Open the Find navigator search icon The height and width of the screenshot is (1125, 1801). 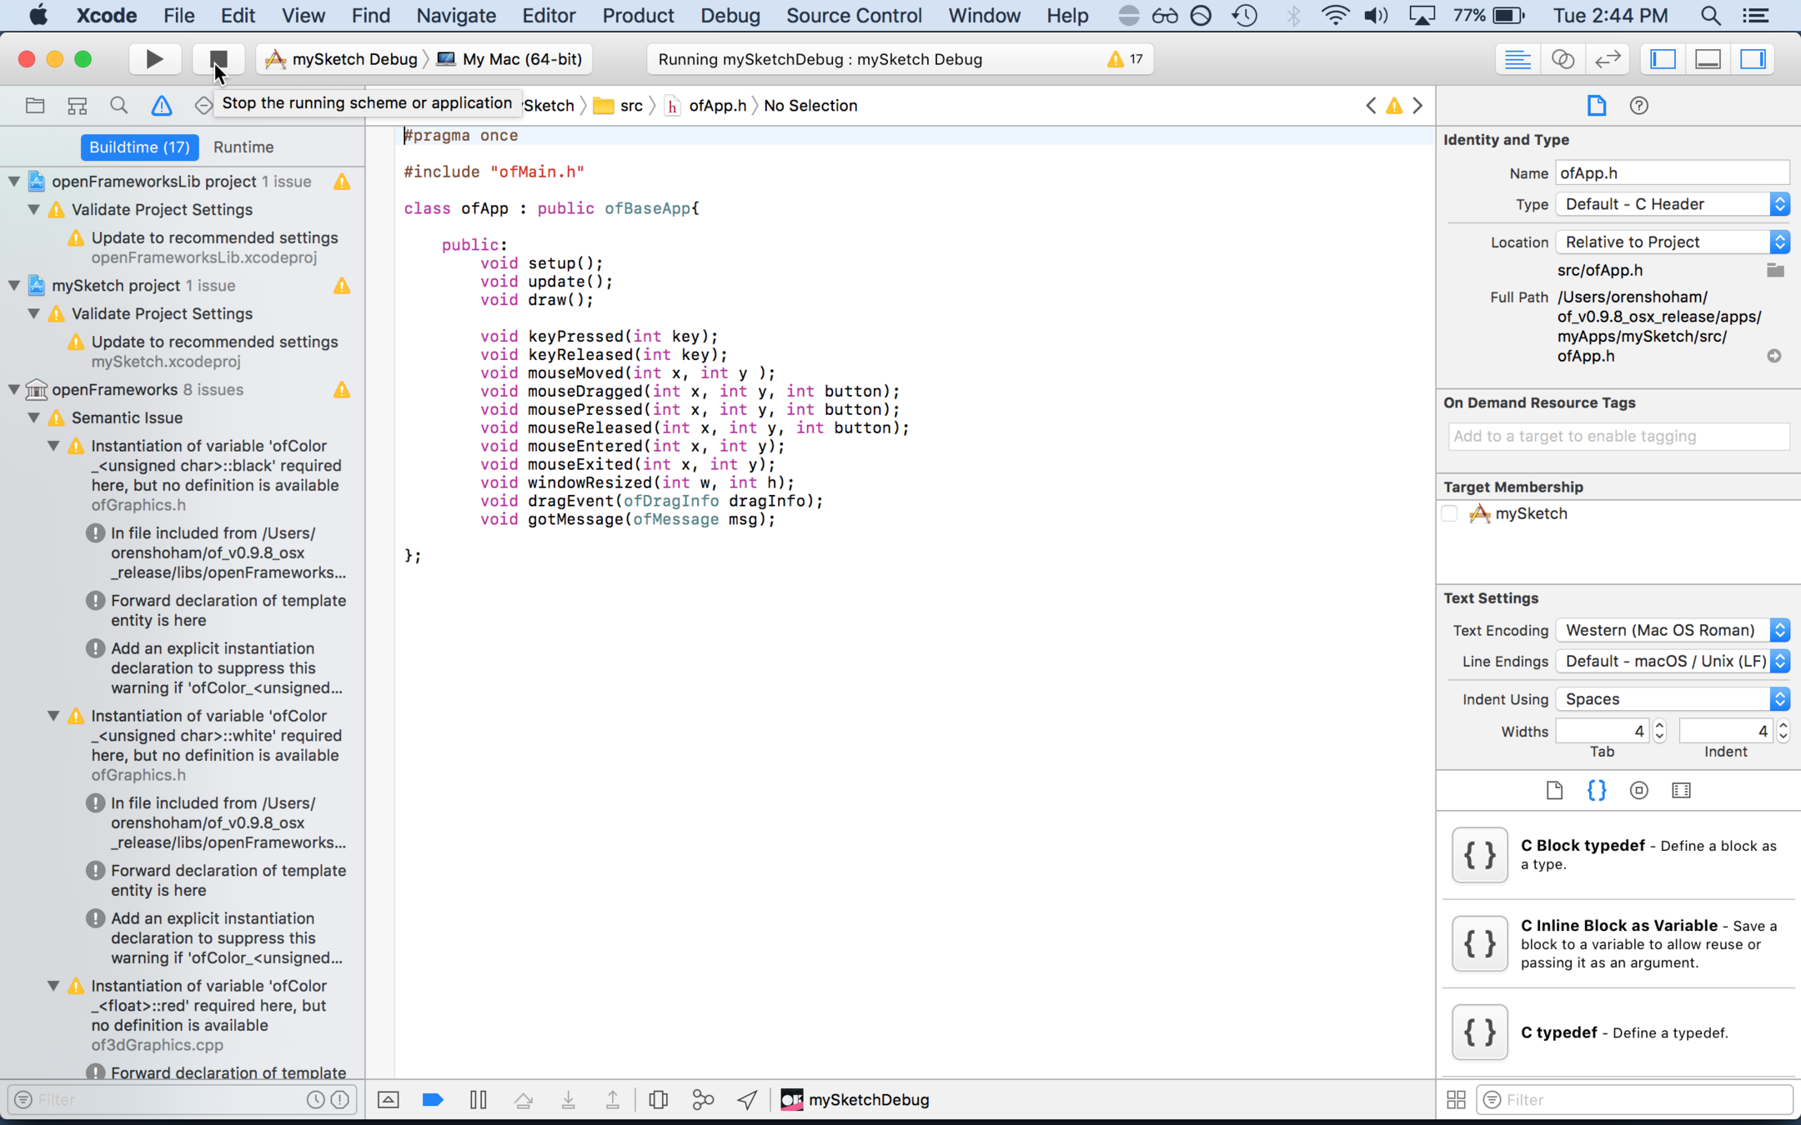[119, 106]
